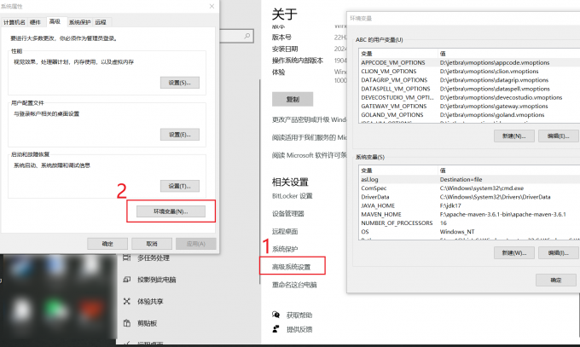Screen dimensions: 580x347
Task: Click D:\jetbra\vmoptions\clion.vmoptions value cell
Action: (x=489, y=72)
